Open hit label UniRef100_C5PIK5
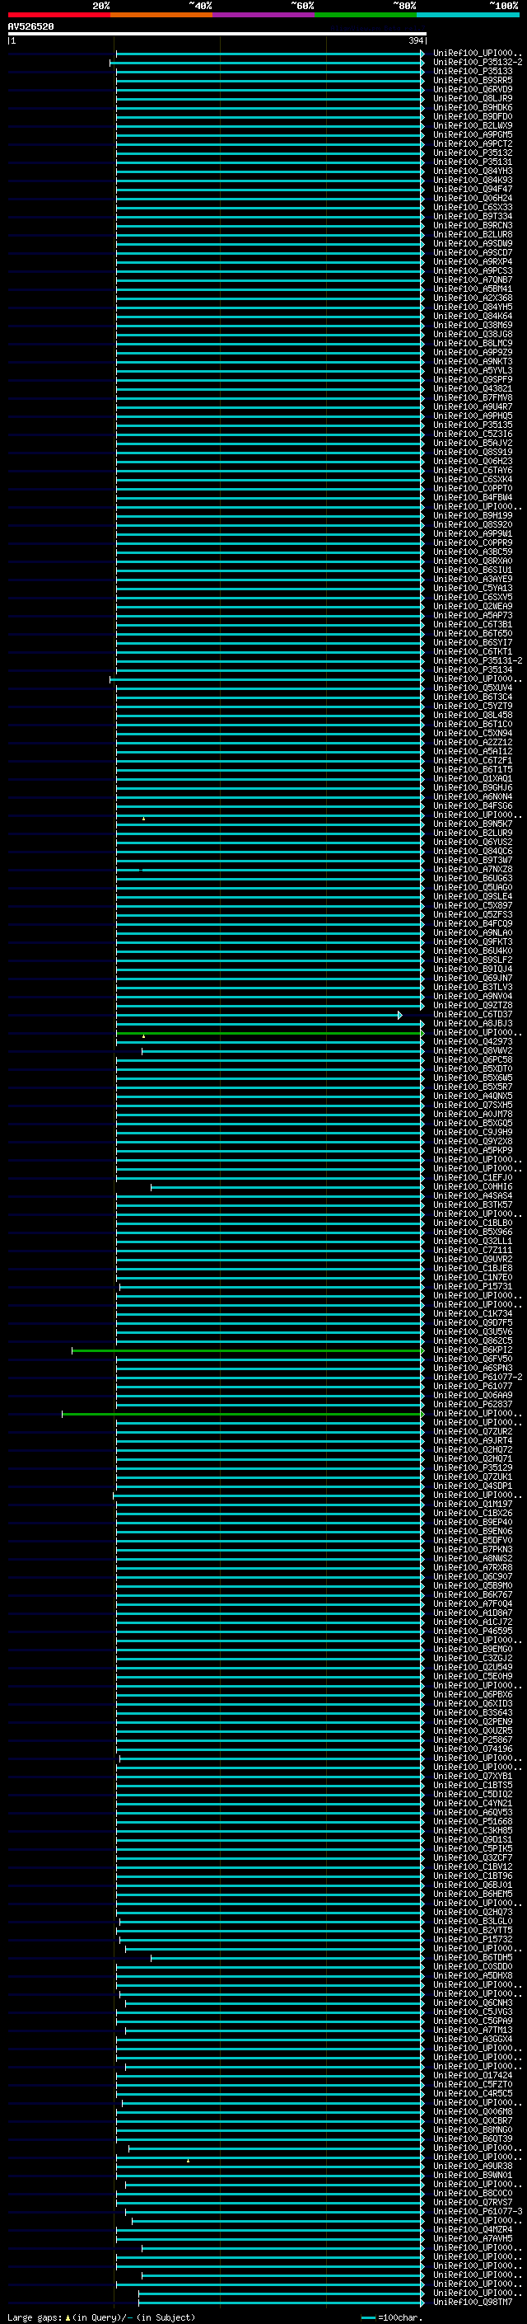 pos(473,1848)
